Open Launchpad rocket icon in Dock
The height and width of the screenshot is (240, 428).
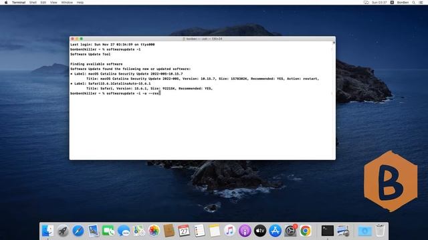(63, 231)
